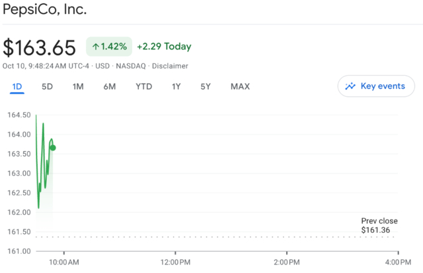Click the 1.42% change badge
This screenshot has width=423, height=273.
[x=109, y=47]
